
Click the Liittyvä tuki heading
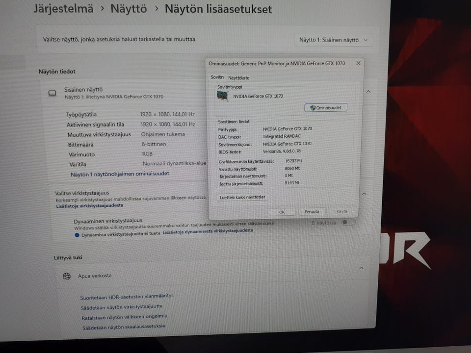coord(68,257)
